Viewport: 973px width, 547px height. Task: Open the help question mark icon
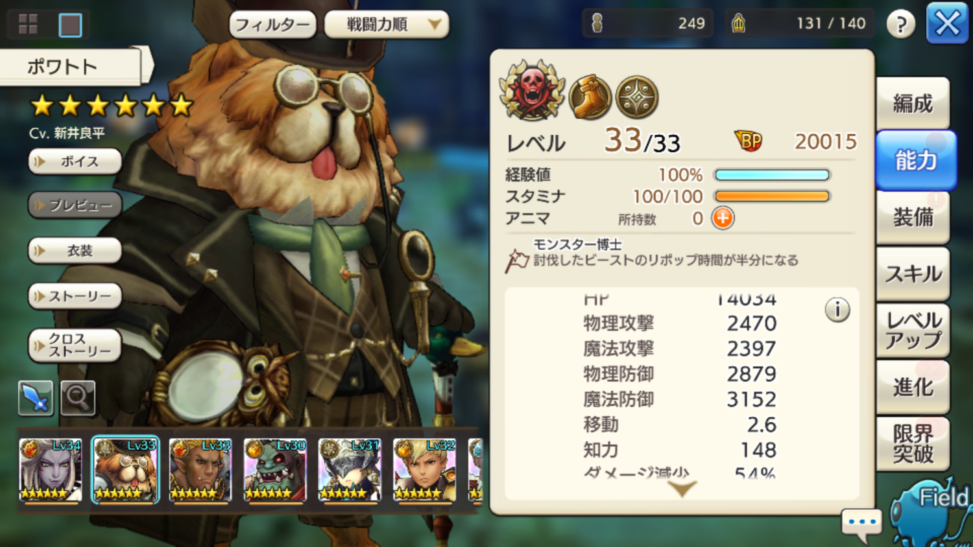pyautogui.click(x=900, y=24)
